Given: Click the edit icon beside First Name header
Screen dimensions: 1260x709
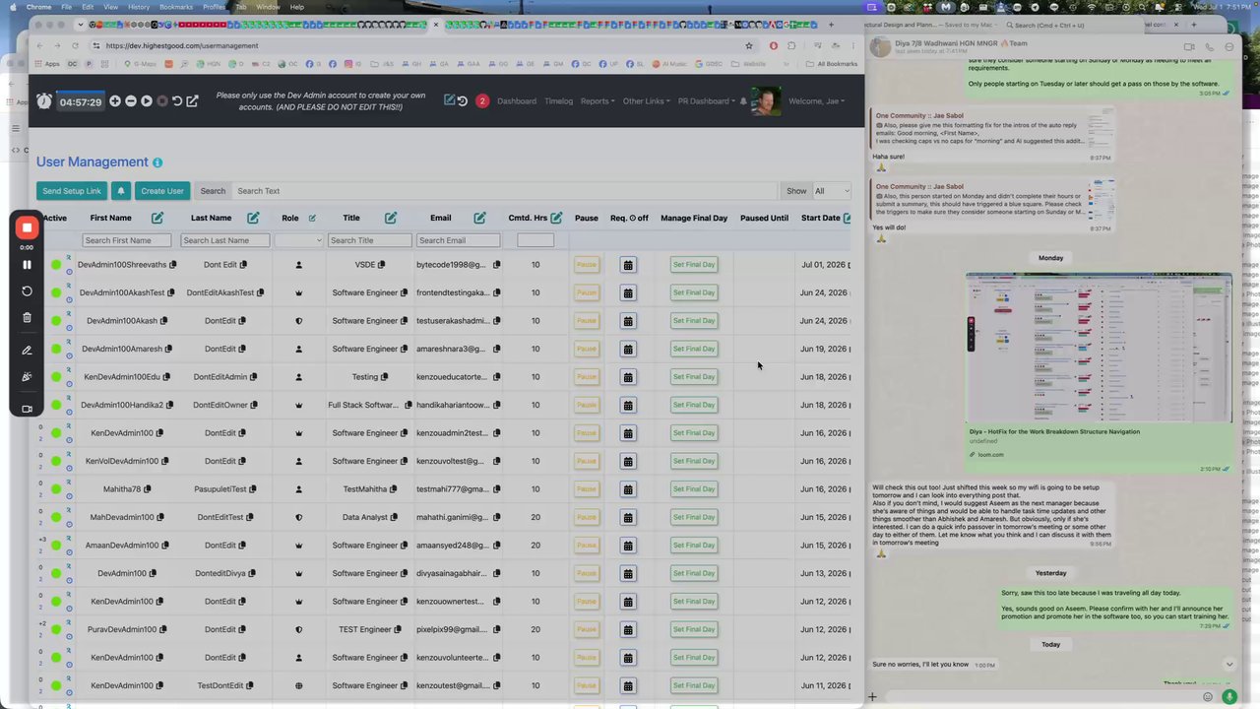Looking at the screenshot, I should [157, 218].
